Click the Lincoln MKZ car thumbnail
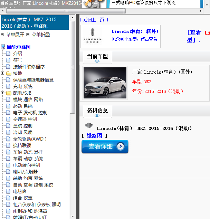Viewport: 210px width, 219px height. click(105, 83)
